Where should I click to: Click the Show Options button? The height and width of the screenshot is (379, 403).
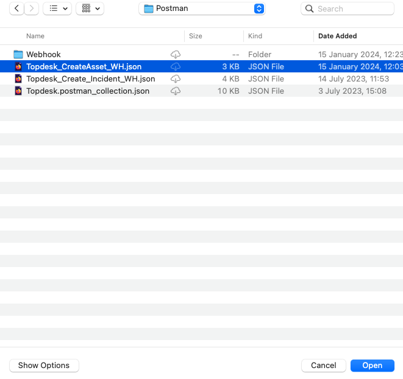pyautogui.click(x=44, y=366)
